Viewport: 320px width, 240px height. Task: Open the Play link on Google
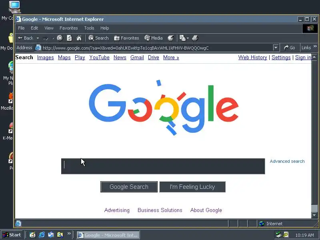pos(80,57)
